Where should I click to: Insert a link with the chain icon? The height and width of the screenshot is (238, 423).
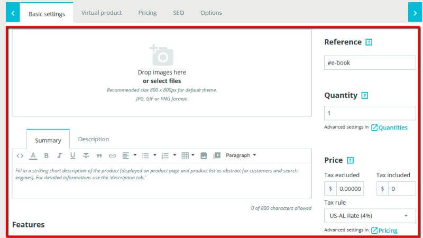tap(112, 155)
